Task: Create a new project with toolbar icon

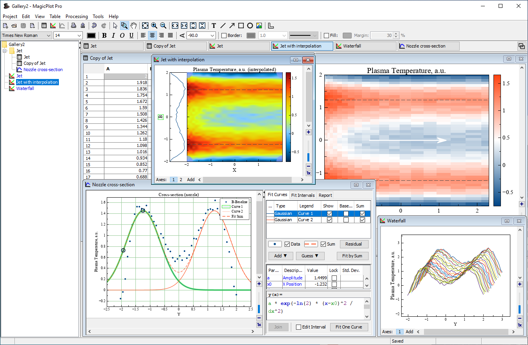Action: 5,26
